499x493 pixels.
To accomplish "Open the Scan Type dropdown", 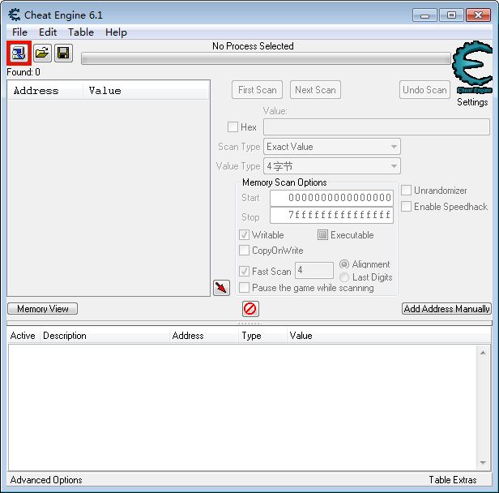I will coord(332,147).
